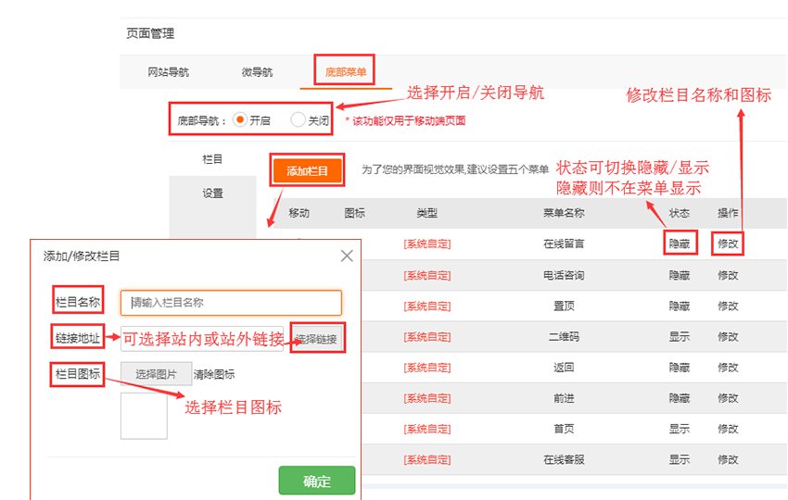
Task: Click the orange 添加栏目 button
Action: tap(307, 170)
